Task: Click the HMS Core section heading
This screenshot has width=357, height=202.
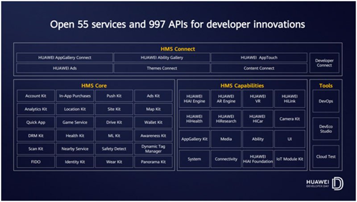Action: [94, 85]
